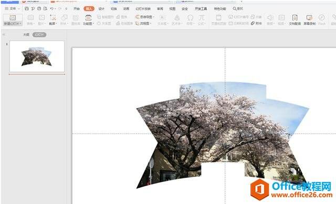Expand the 新建幻灯片 dropdown arrow

[x=20, y=23]
